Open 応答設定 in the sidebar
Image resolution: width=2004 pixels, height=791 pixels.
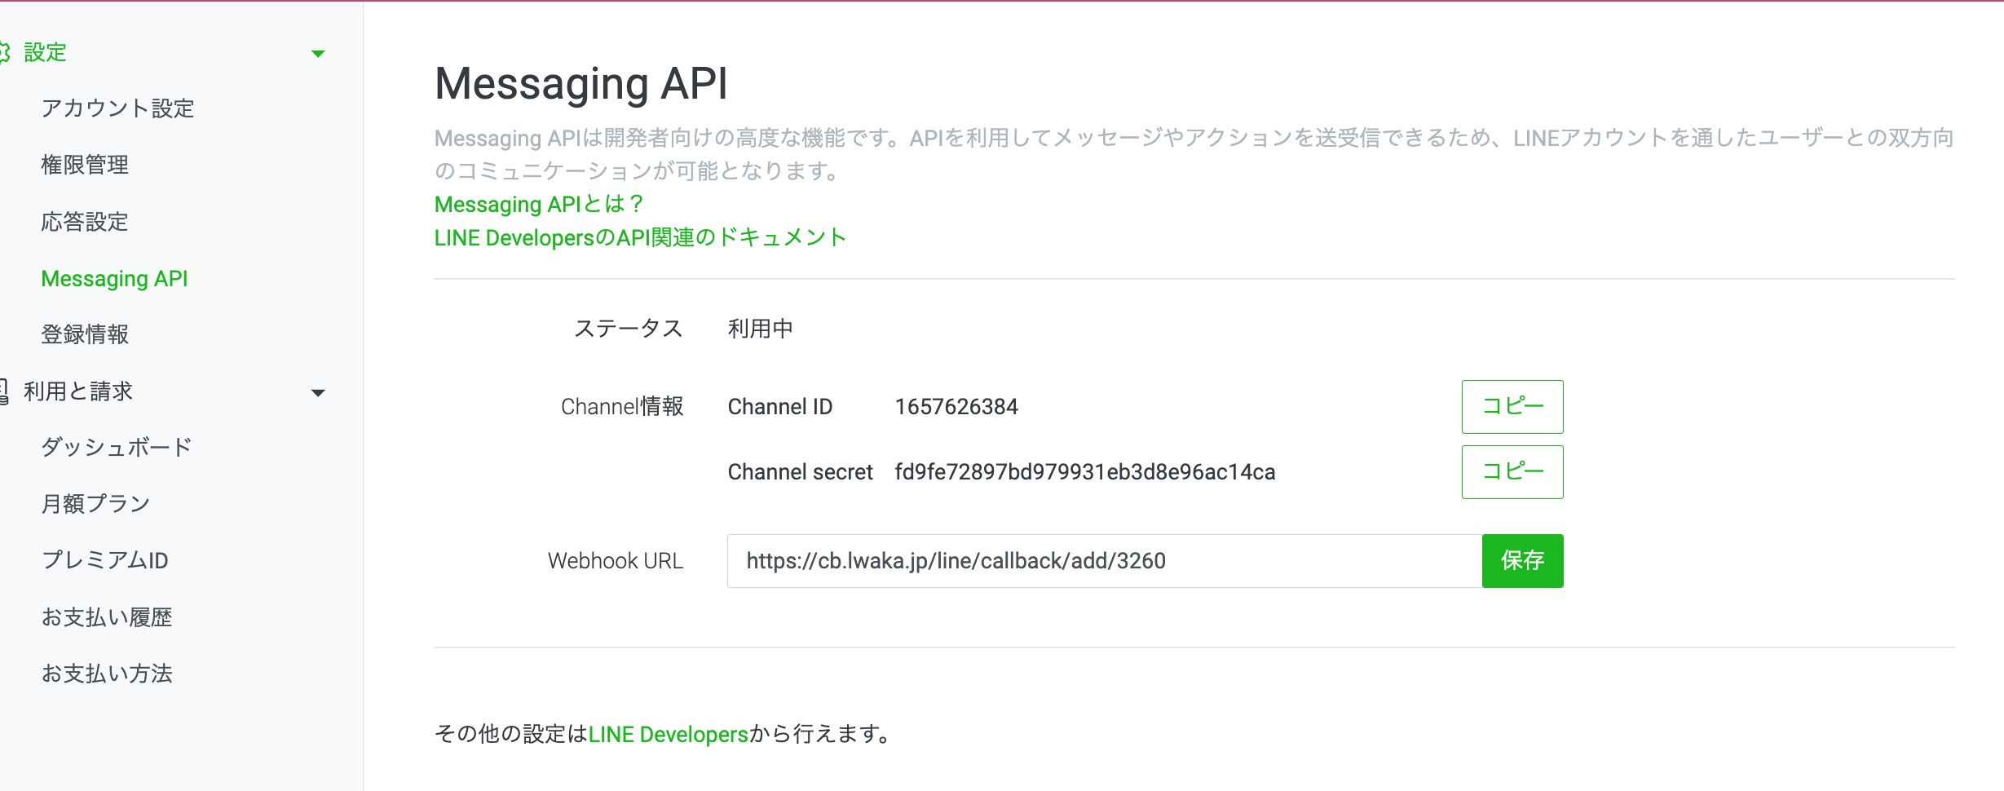[x=85, y=222]
